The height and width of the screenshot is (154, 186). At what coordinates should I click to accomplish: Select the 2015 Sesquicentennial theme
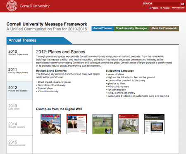pyautogui.click(x=19, y=145)
